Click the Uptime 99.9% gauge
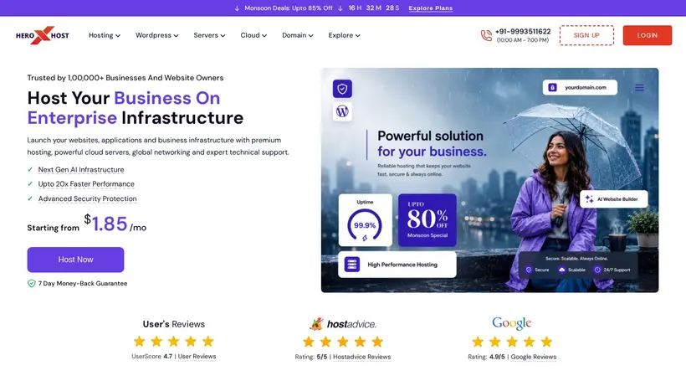This screenshot has width=686, height=386. coord(365,225)
